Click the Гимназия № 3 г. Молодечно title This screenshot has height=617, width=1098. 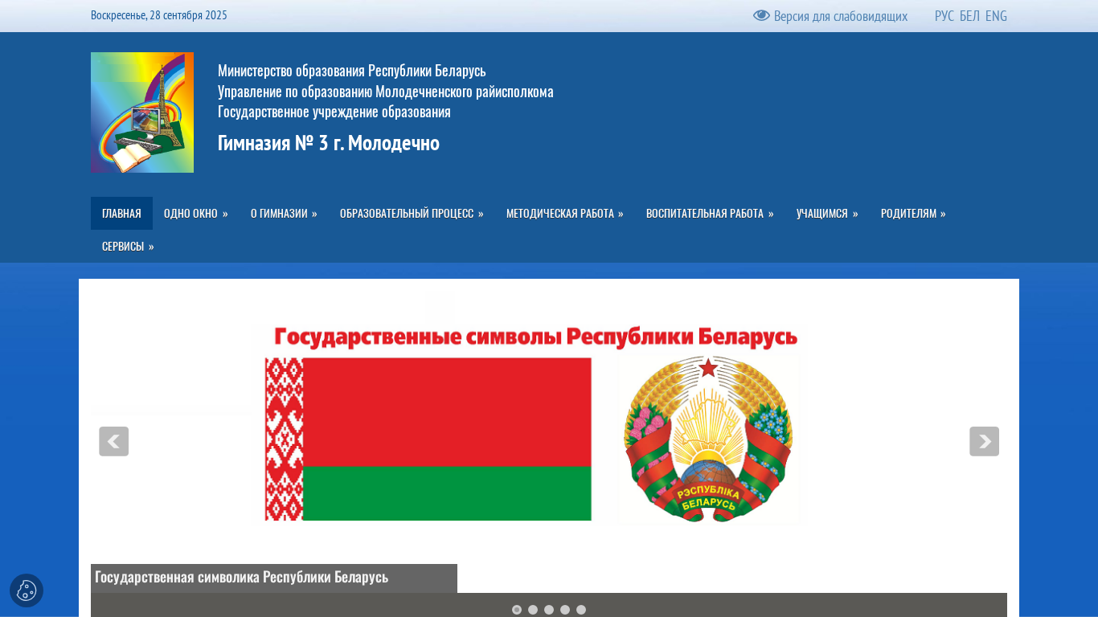[329, 143]
